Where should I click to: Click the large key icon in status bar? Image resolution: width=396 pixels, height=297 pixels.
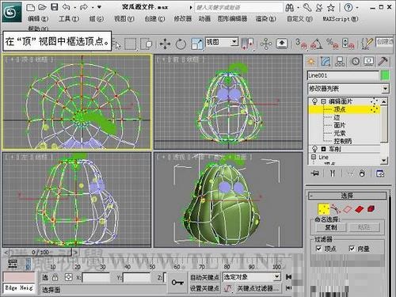pyautogui.click(x=177, y=283)
